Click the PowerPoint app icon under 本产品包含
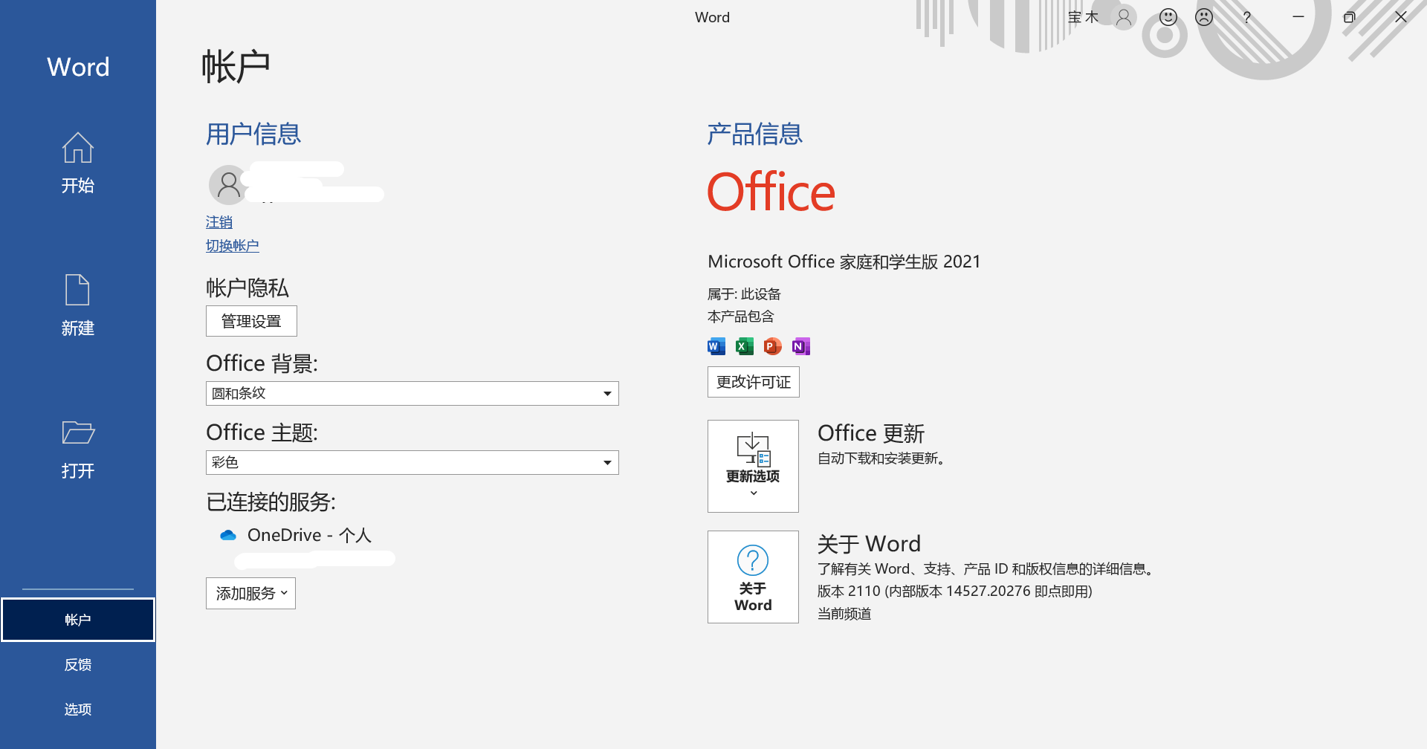This screenshot has height=749, width=1427. click(773, 346)
